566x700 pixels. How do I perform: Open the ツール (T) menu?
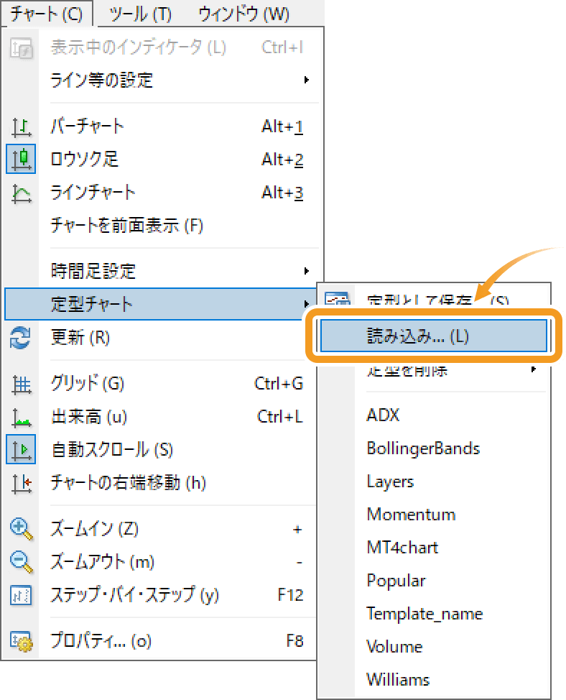click(140, 14)
